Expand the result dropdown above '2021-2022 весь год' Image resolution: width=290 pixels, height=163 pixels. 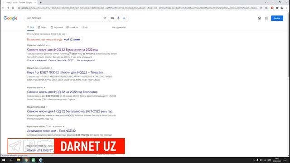click(47, 107)
